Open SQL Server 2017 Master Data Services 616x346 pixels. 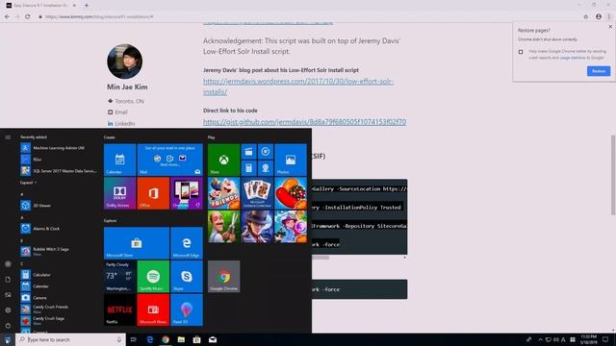(x=59, y=171)
